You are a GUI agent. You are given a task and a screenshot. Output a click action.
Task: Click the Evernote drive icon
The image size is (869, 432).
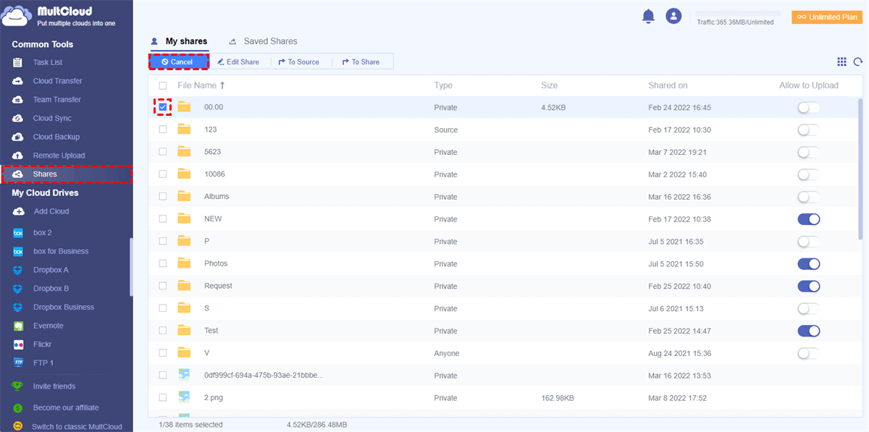click(18, 326)
